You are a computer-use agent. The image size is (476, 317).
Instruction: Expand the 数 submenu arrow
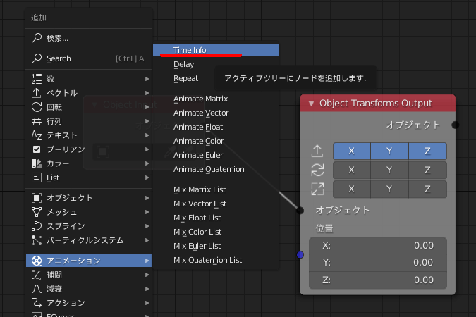click(147, 79)
